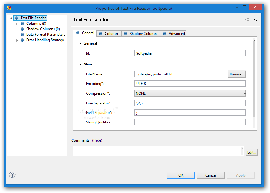Expand the Columns (8) tree node
Image resolution: width=270 pixels, height=193 pixels.
[x=17, y=24]
